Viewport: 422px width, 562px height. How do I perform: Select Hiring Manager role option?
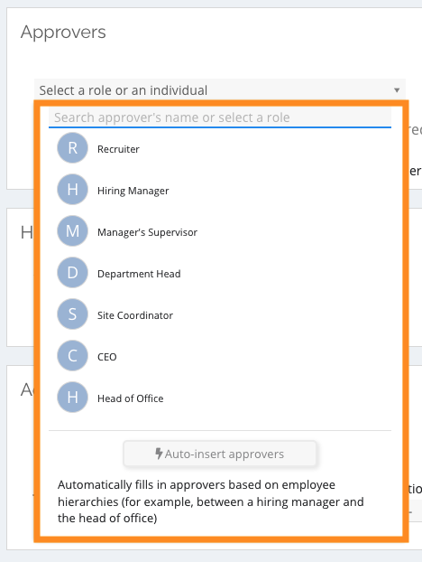coord(220,190)
